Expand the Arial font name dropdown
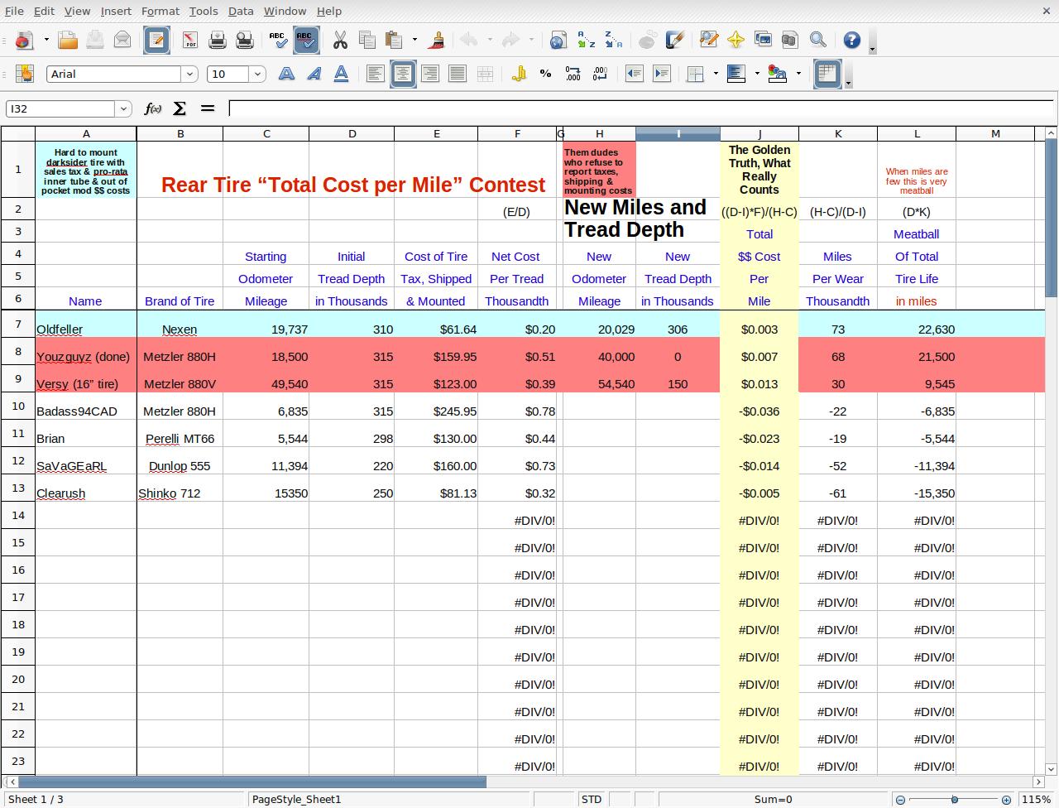 189,74
